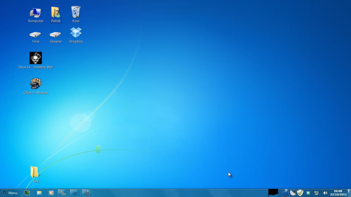Click the Dropbox sync tray icon
This screenshot has width=351, height=197.
(x=308, y=193)
